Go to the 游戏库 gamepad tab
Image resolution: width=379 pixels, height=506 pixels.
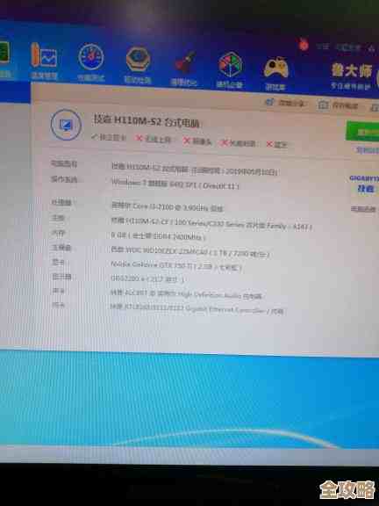[x=275, y=73]
